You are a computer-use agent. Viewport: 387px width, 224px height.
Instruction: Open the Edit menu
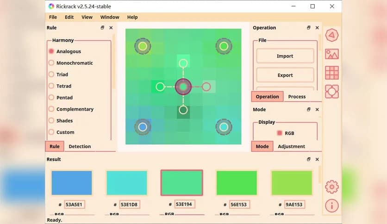point(69,17)
